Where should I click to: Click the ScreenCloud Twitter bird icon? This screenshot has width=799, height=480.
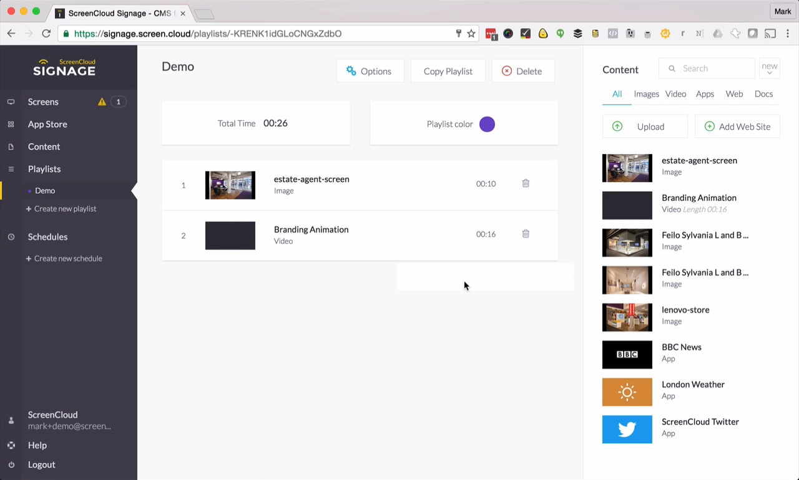click(x=627, y=430)
